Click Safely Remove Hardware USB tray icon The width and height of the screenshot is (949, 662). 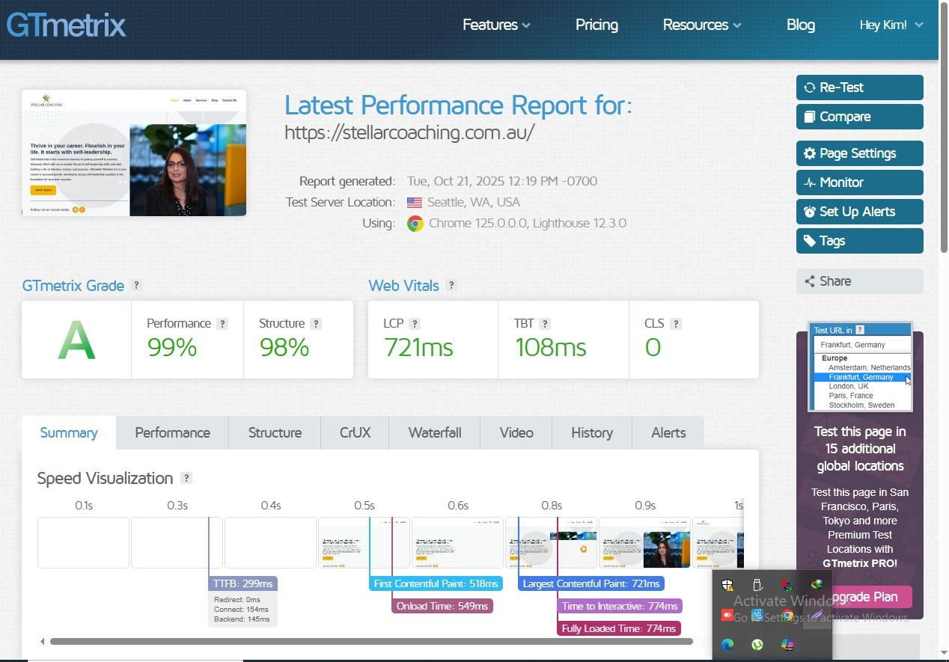point(757,585)
